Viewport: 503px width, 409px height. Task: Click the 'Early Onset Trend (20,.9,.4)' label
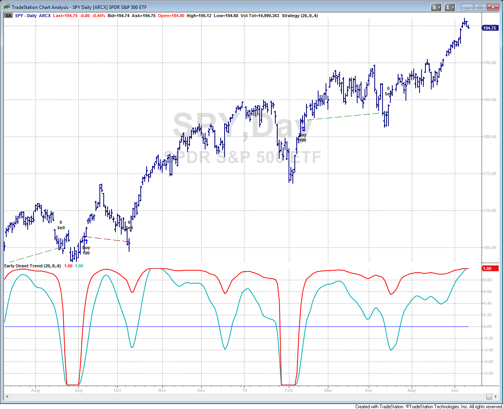pyautogui.click(x=32, y=266)
